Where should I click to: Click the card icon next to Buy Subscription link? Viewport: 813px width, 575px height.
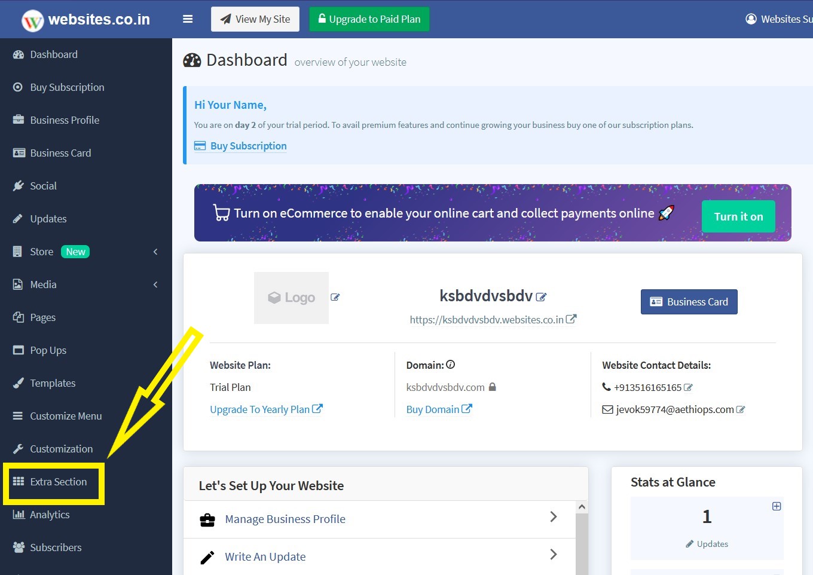click(x=200, y=146)
